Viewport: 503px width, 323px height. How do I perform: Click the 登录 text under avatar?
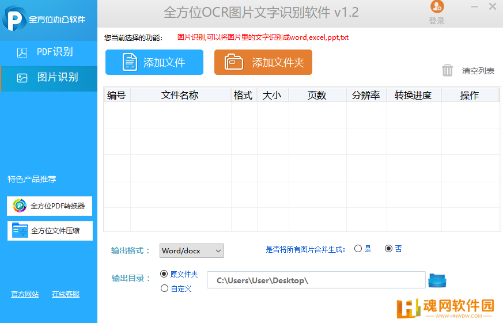(x=437, y=21)
